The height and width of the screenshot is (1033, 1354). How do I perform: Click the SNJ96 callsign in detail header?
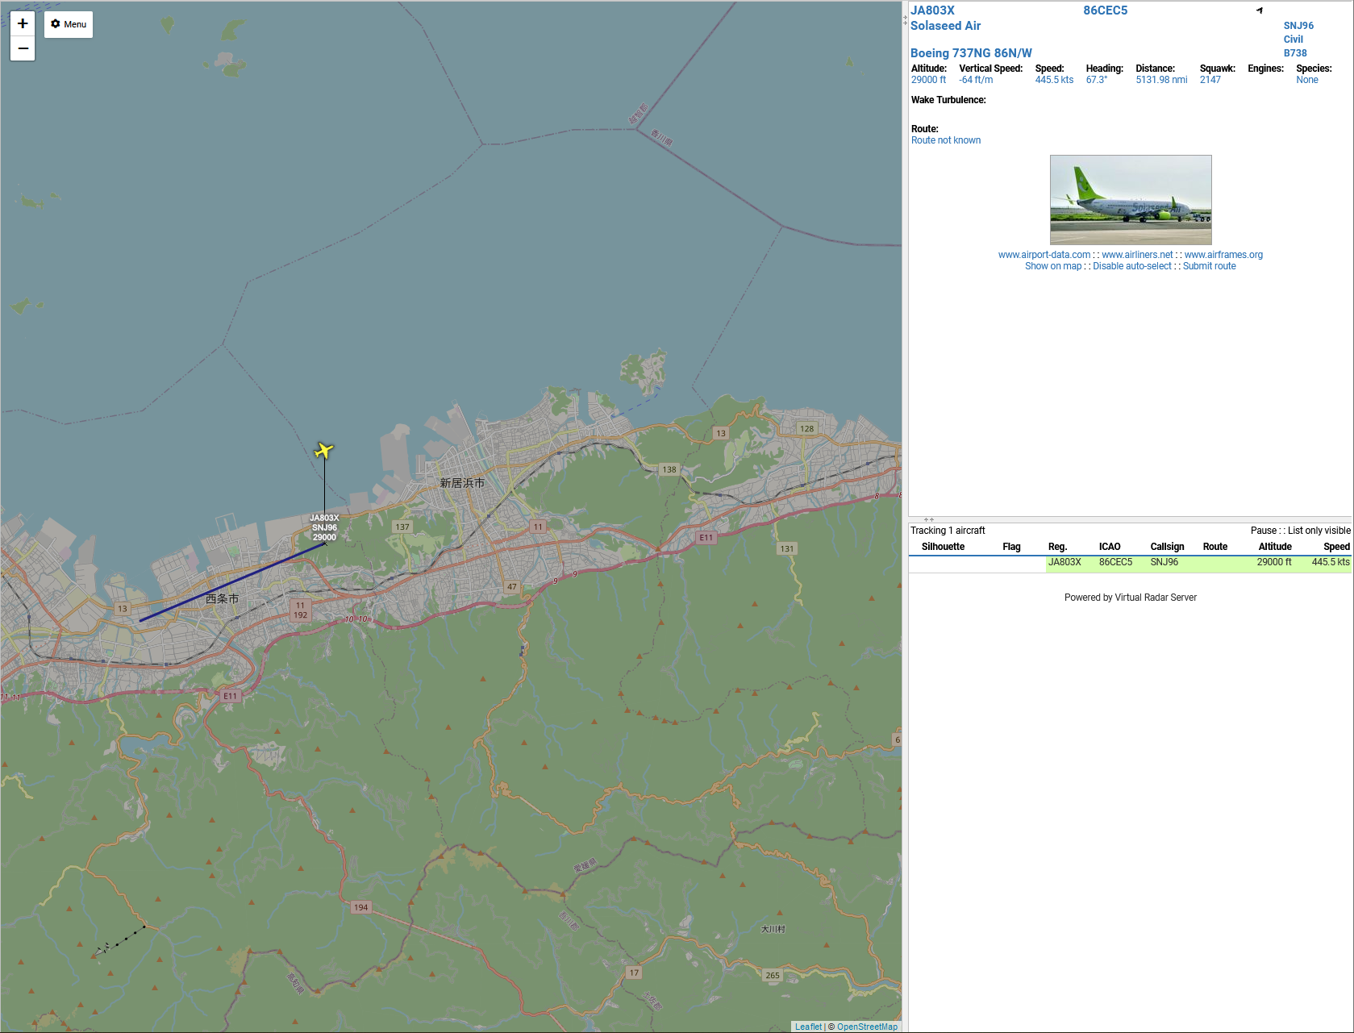[x=1298, y=26]
